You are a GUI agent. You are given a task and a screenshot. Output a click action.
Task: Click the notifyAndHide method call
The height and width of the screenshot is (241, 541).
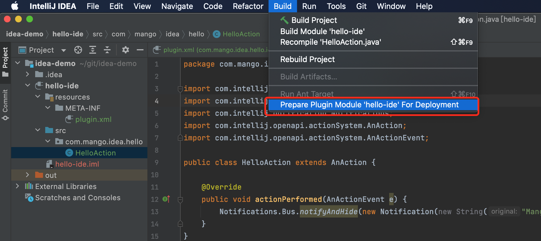329,212
